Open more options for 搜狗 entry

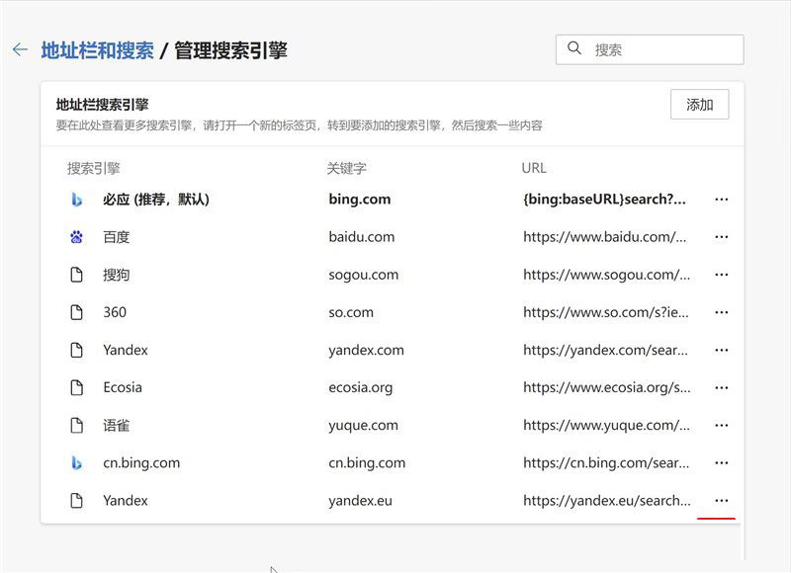click(721, 274)
